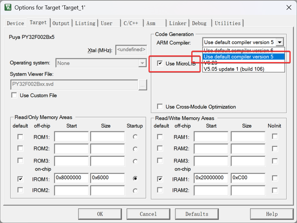Enable NoInit for RAM1
297x223 pixels.
[275, 136]
